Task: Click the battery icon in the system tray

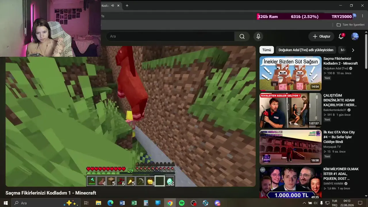Action: [x=310, y=203]
